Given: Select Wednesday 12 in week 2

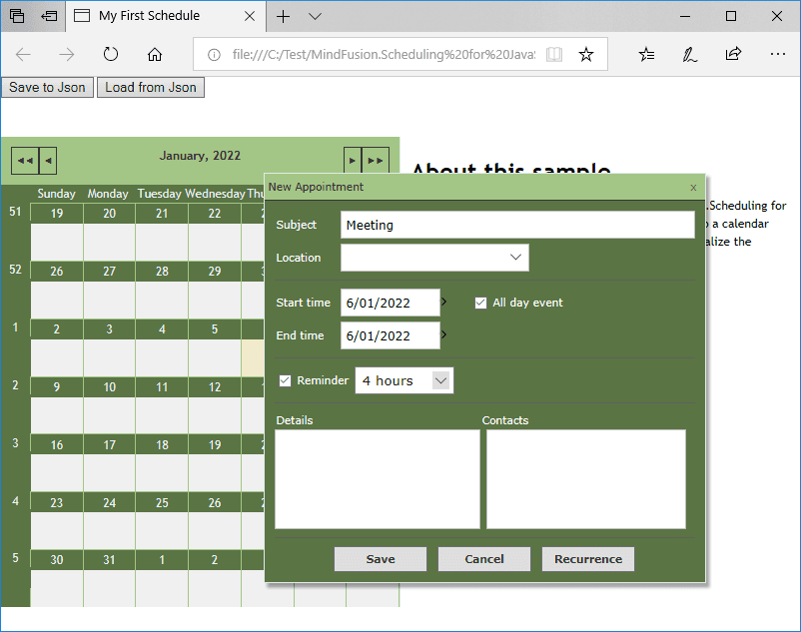Looking at the screenshot, I should (x=215, y=387).
